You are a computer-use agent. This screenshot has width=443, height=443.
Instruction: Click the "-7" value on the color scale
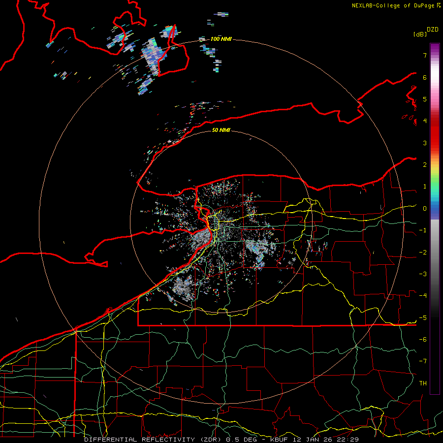click(423, 361)
